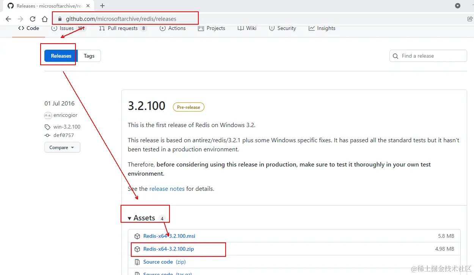Image resolution: width=474 pixels, height=275 pixels.
Task: Click the file icon beside Source code (zip)
Action: coord(137,262)
